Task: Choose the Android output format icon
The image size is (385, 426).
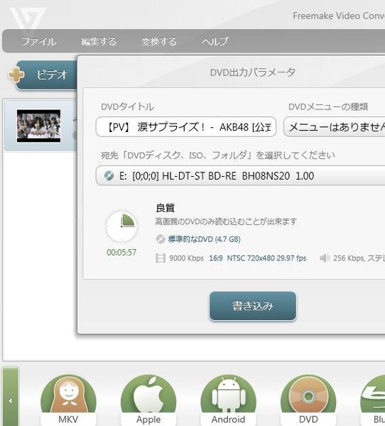Action: coord(229,400)
